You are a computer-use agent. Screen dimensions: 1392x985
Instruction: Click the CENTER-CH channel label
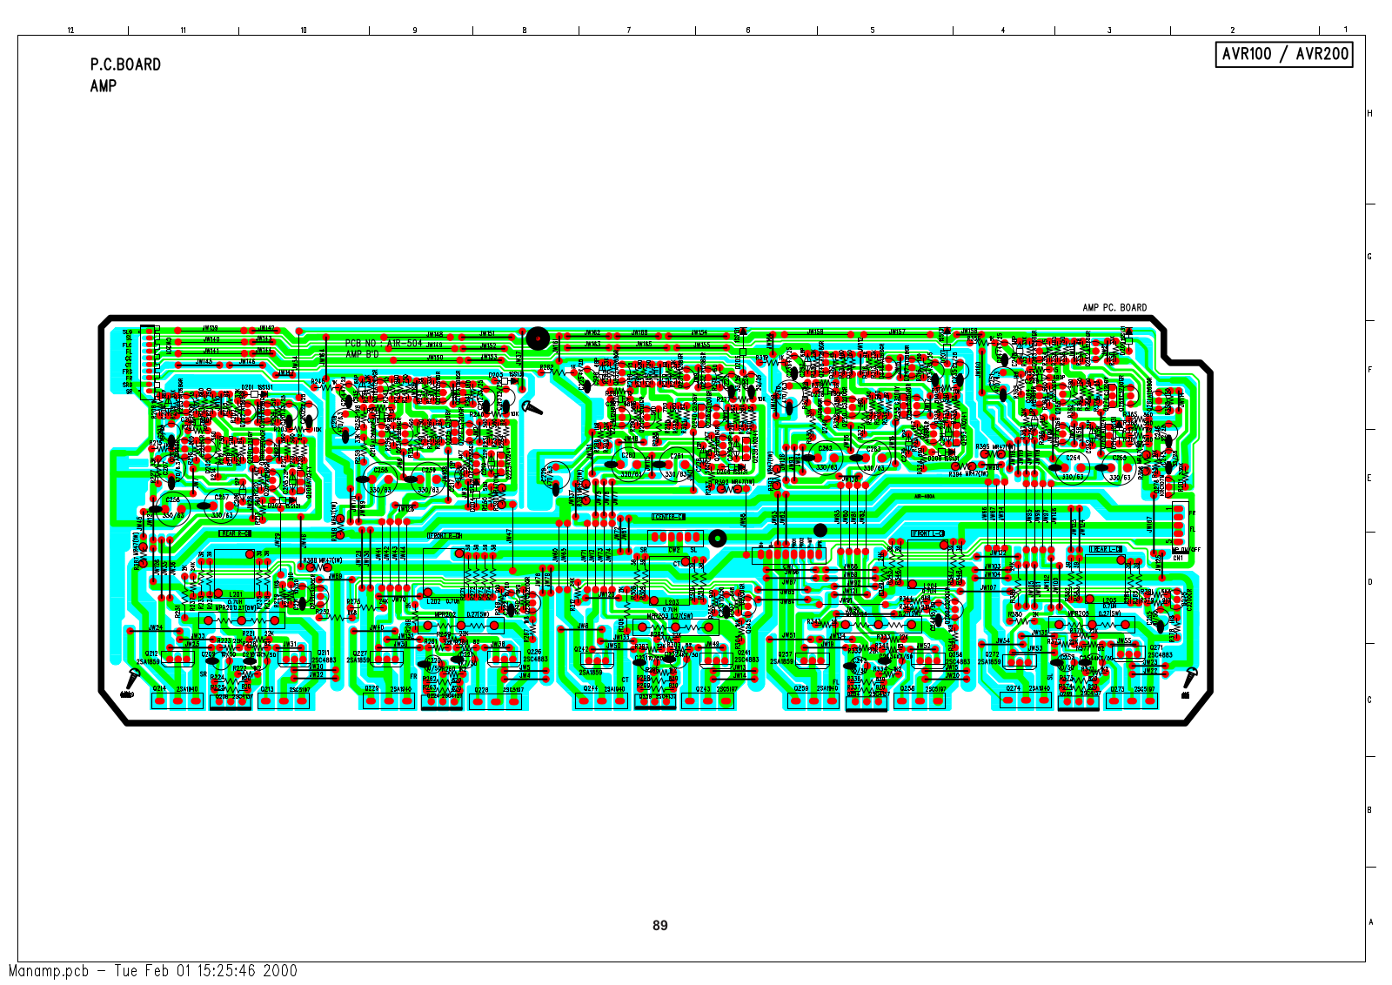[x=668, y=517]
